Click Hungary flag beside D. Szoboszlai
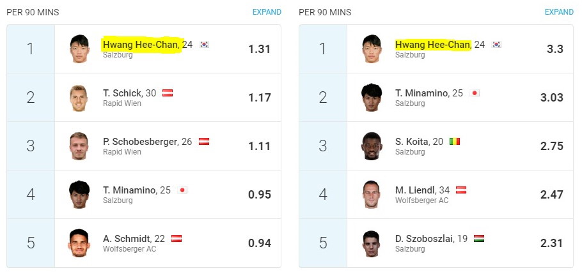The width and height of the screenshot is (582, 272). (479, 239)
